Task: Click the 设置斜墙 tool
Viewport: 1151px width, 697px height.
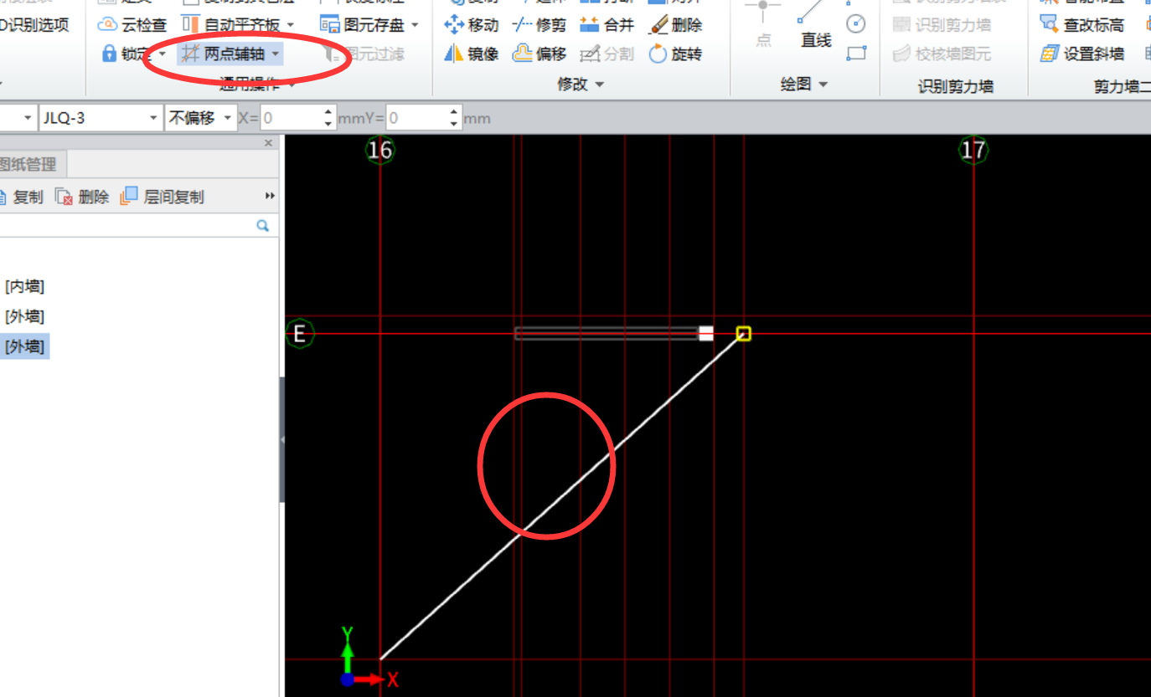Action: click(x=1082, y=54)
